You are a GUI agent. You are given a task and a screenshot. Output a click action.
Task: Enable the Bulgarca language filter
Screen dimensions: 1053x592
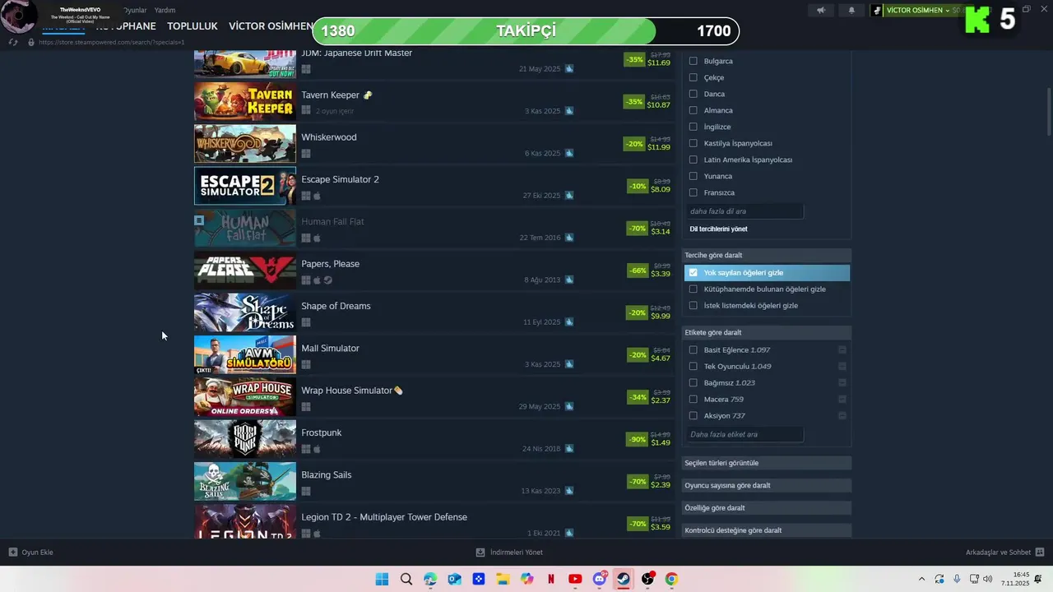(693, 61)
